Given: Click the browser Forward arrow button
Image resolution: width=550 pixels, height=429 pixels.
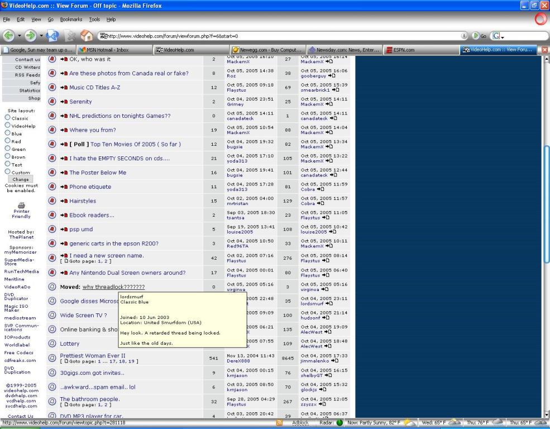Looking at the screenshot, I should [x=31, y=35].
